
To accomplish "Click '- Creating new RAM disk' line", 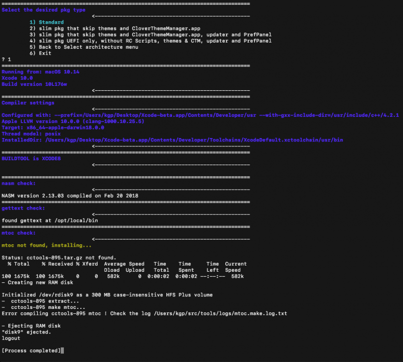I will click(37, 283).
